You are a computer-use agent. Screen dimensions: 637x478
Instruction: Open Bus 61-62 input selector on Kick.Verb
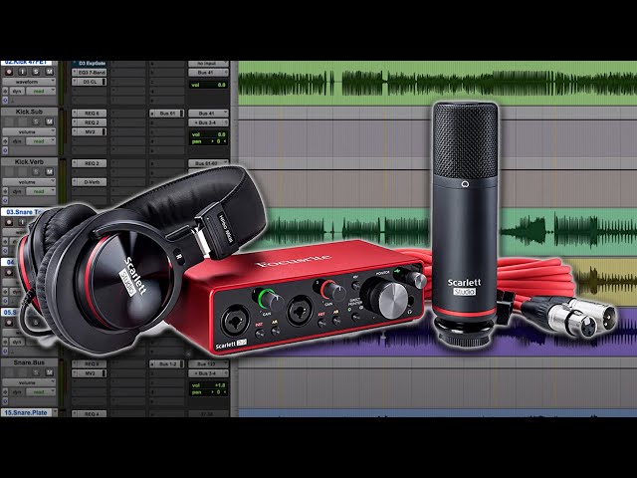click(x=208, y=163)
